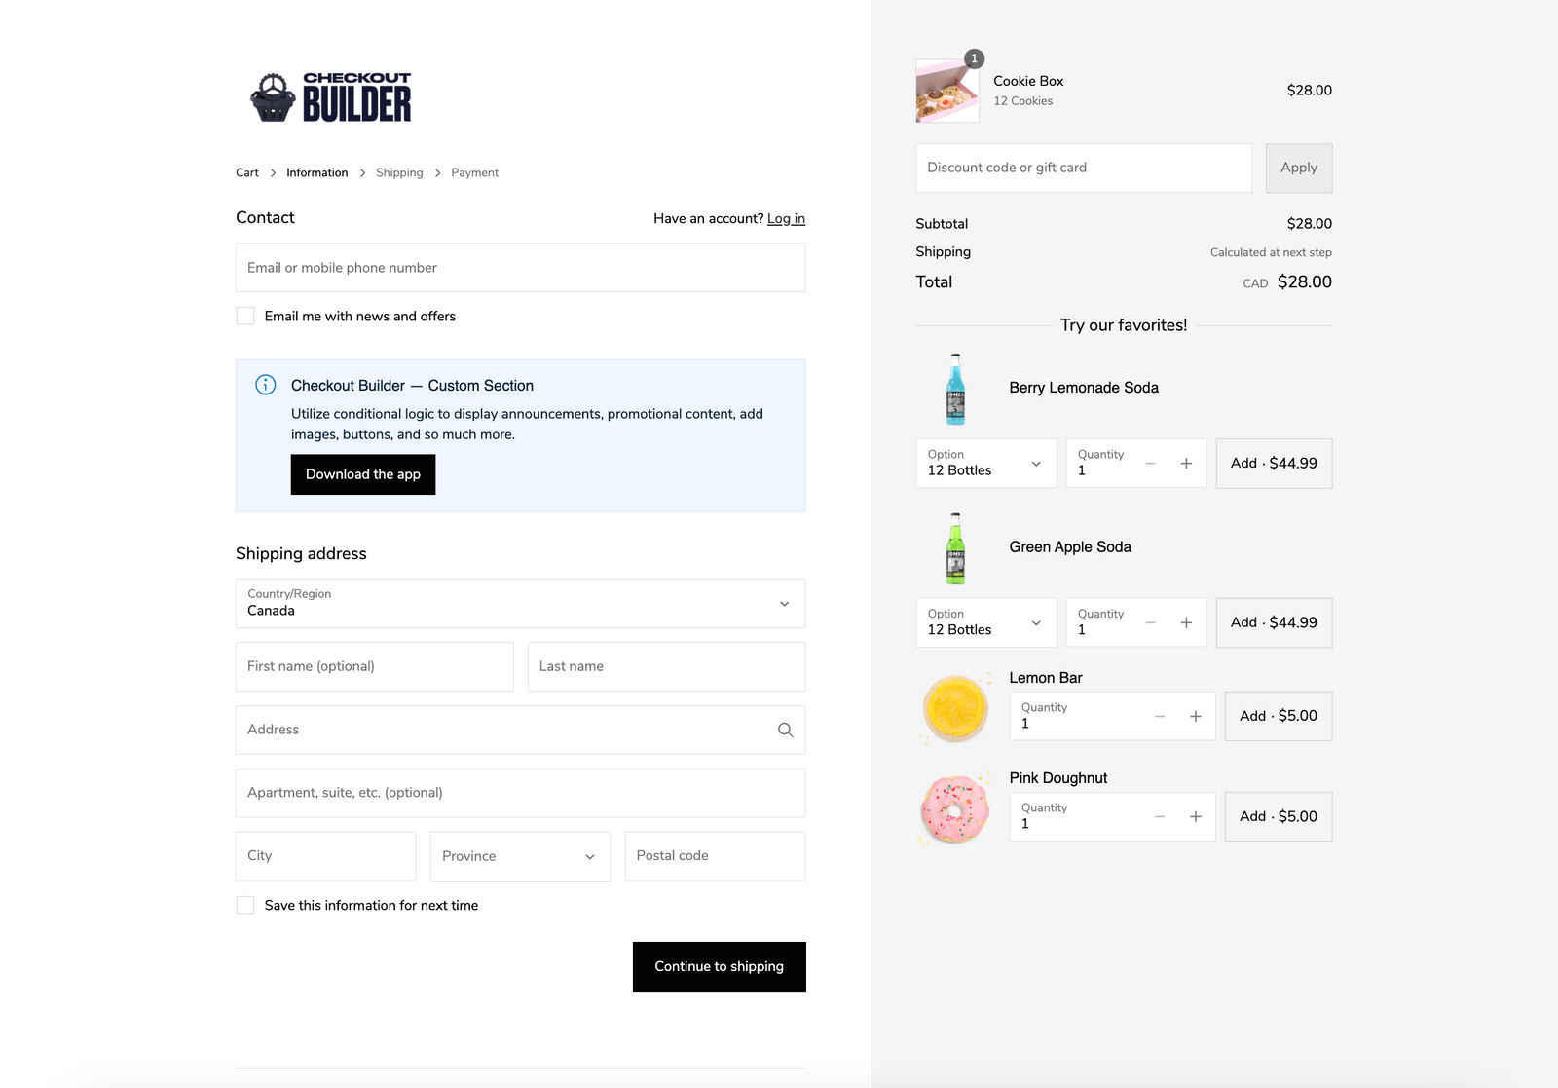This screenshot has width=1558, height=1088.
Task: Follow the Log in link
Action: click(x=786, y=219)
